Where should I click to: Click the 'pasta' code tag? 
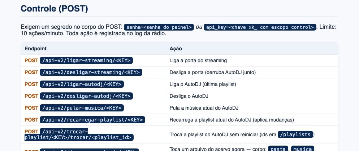(278, 149)
